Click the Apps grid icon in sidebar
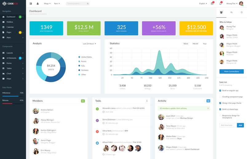247x159 pixels. (x=3, y=37)
